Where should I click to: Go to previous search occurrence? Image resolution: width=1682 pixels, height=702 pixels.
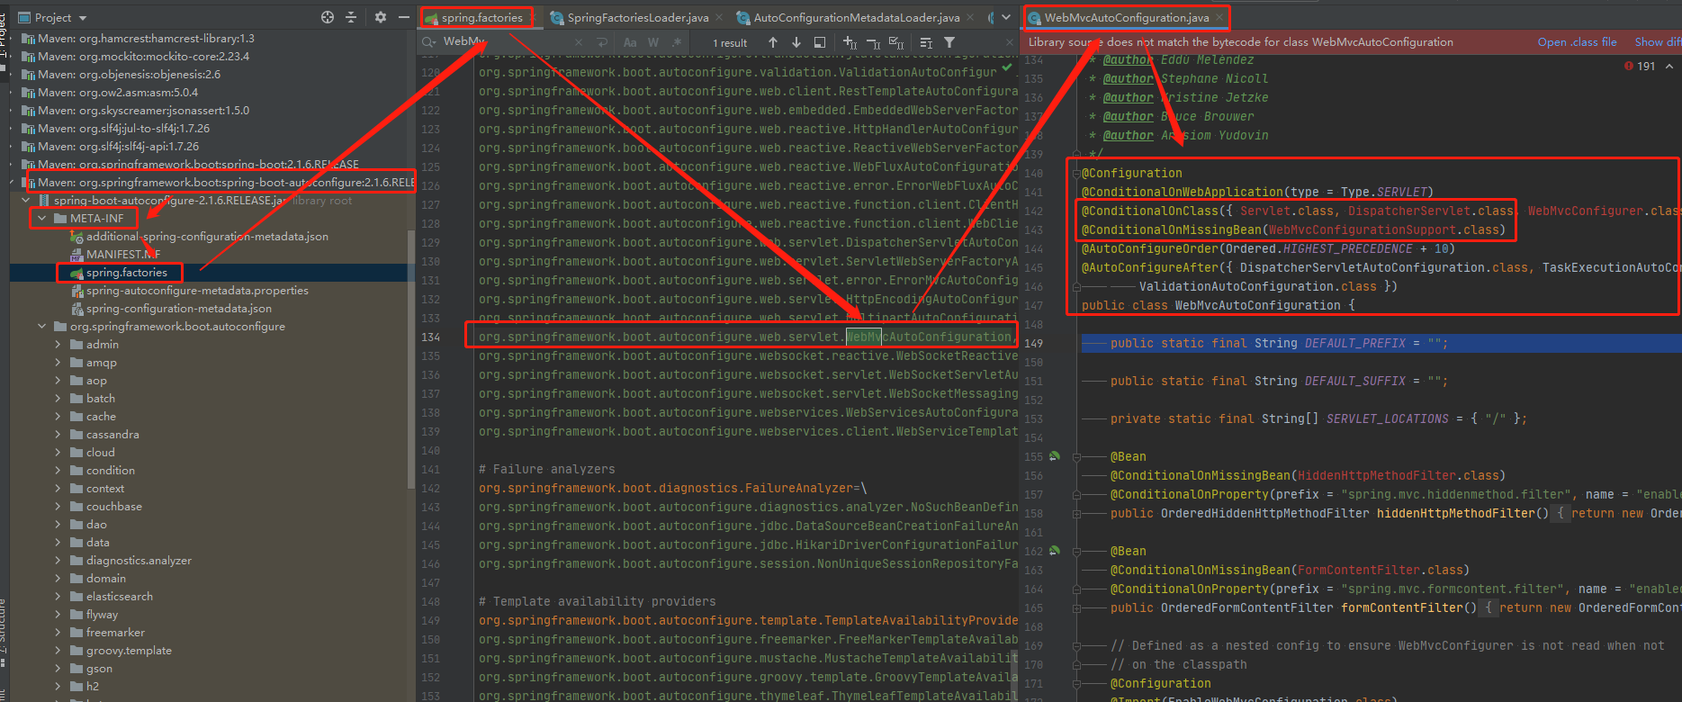(773, 42)
